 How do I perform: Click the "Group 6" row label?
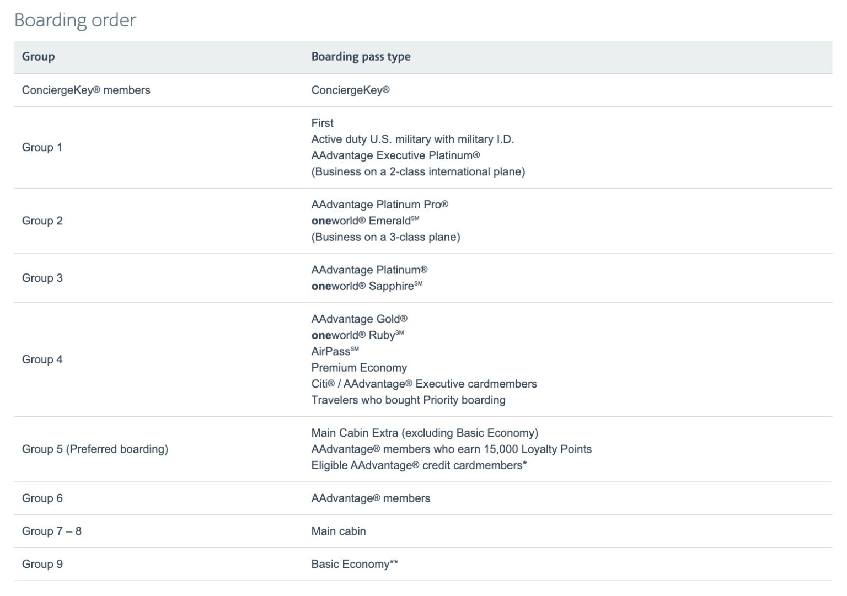click(42, 498)
